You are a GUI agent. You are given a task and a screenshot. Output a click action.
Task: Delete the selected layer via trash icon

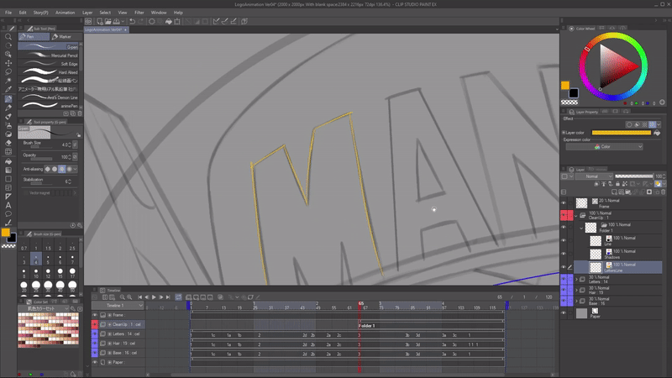tap(663, 192)
